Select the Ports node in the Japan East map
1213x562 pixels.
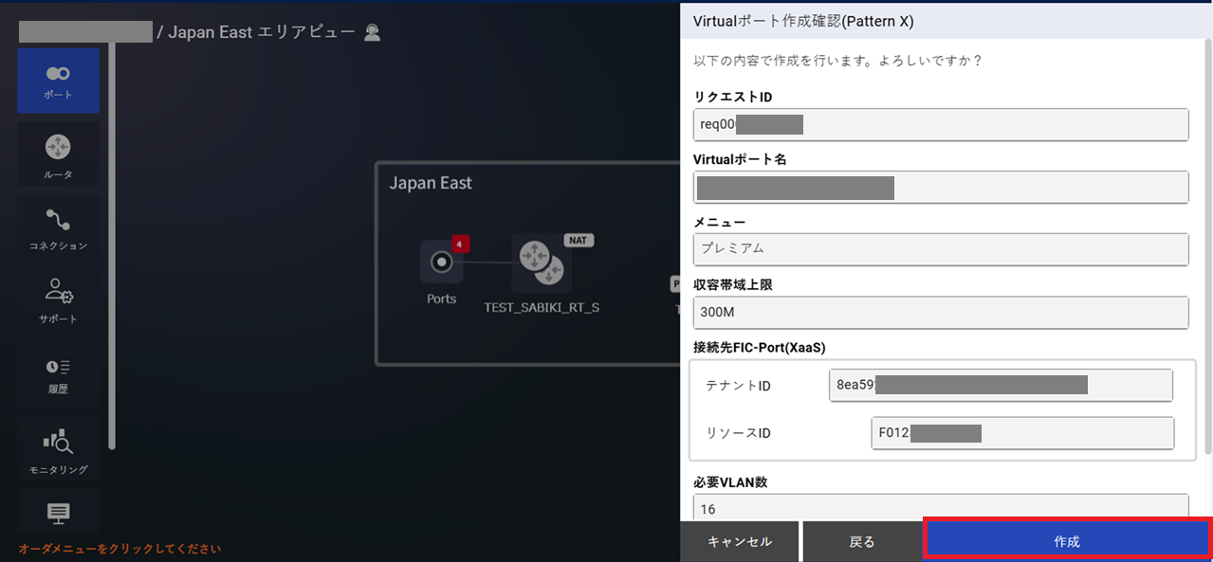pos(440,263)
